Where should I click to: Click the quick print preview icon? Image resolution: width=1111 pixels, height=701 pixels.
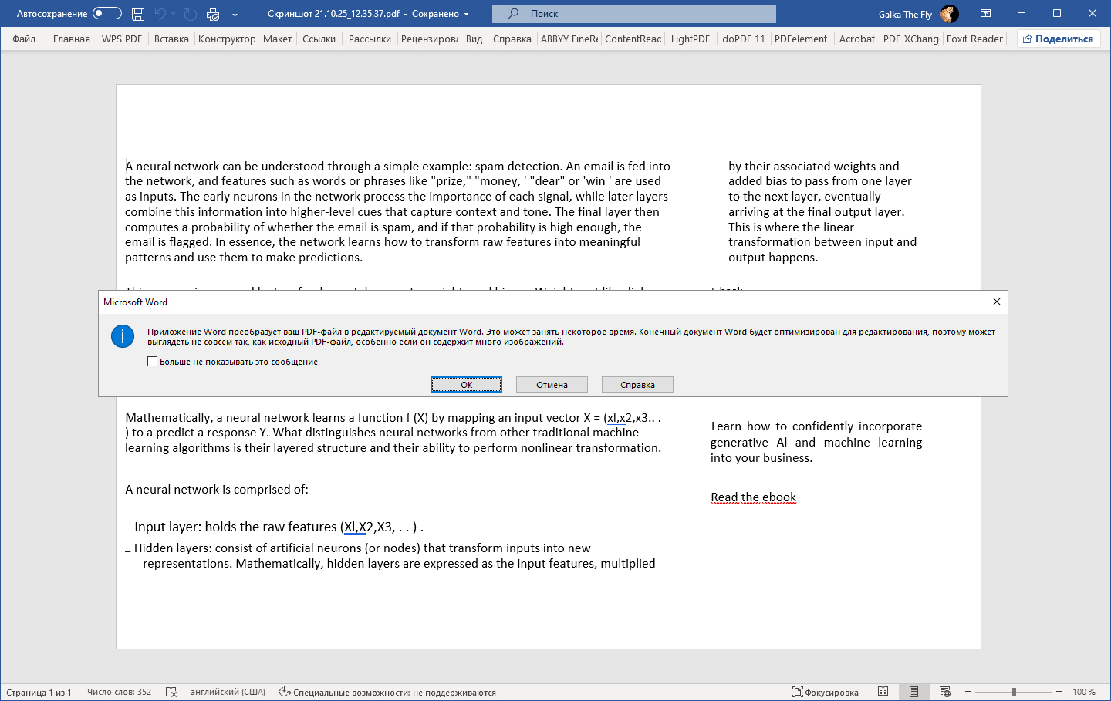tap(213, 14)
